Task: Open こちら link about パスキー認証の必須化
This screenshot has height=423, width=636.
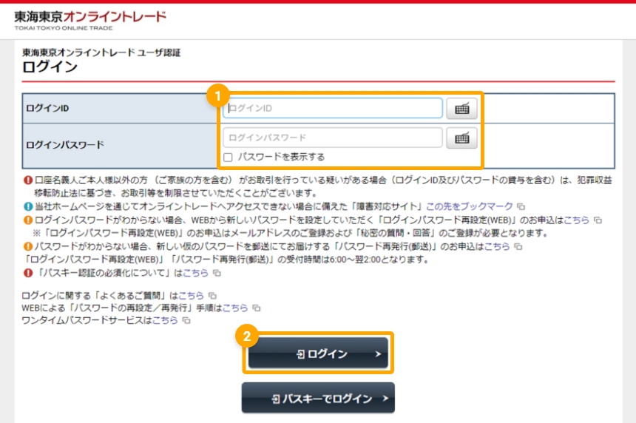Action: click(x=195, y=273)
